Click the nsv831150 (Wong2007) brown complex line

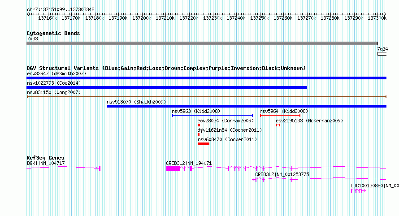point(206,97)
